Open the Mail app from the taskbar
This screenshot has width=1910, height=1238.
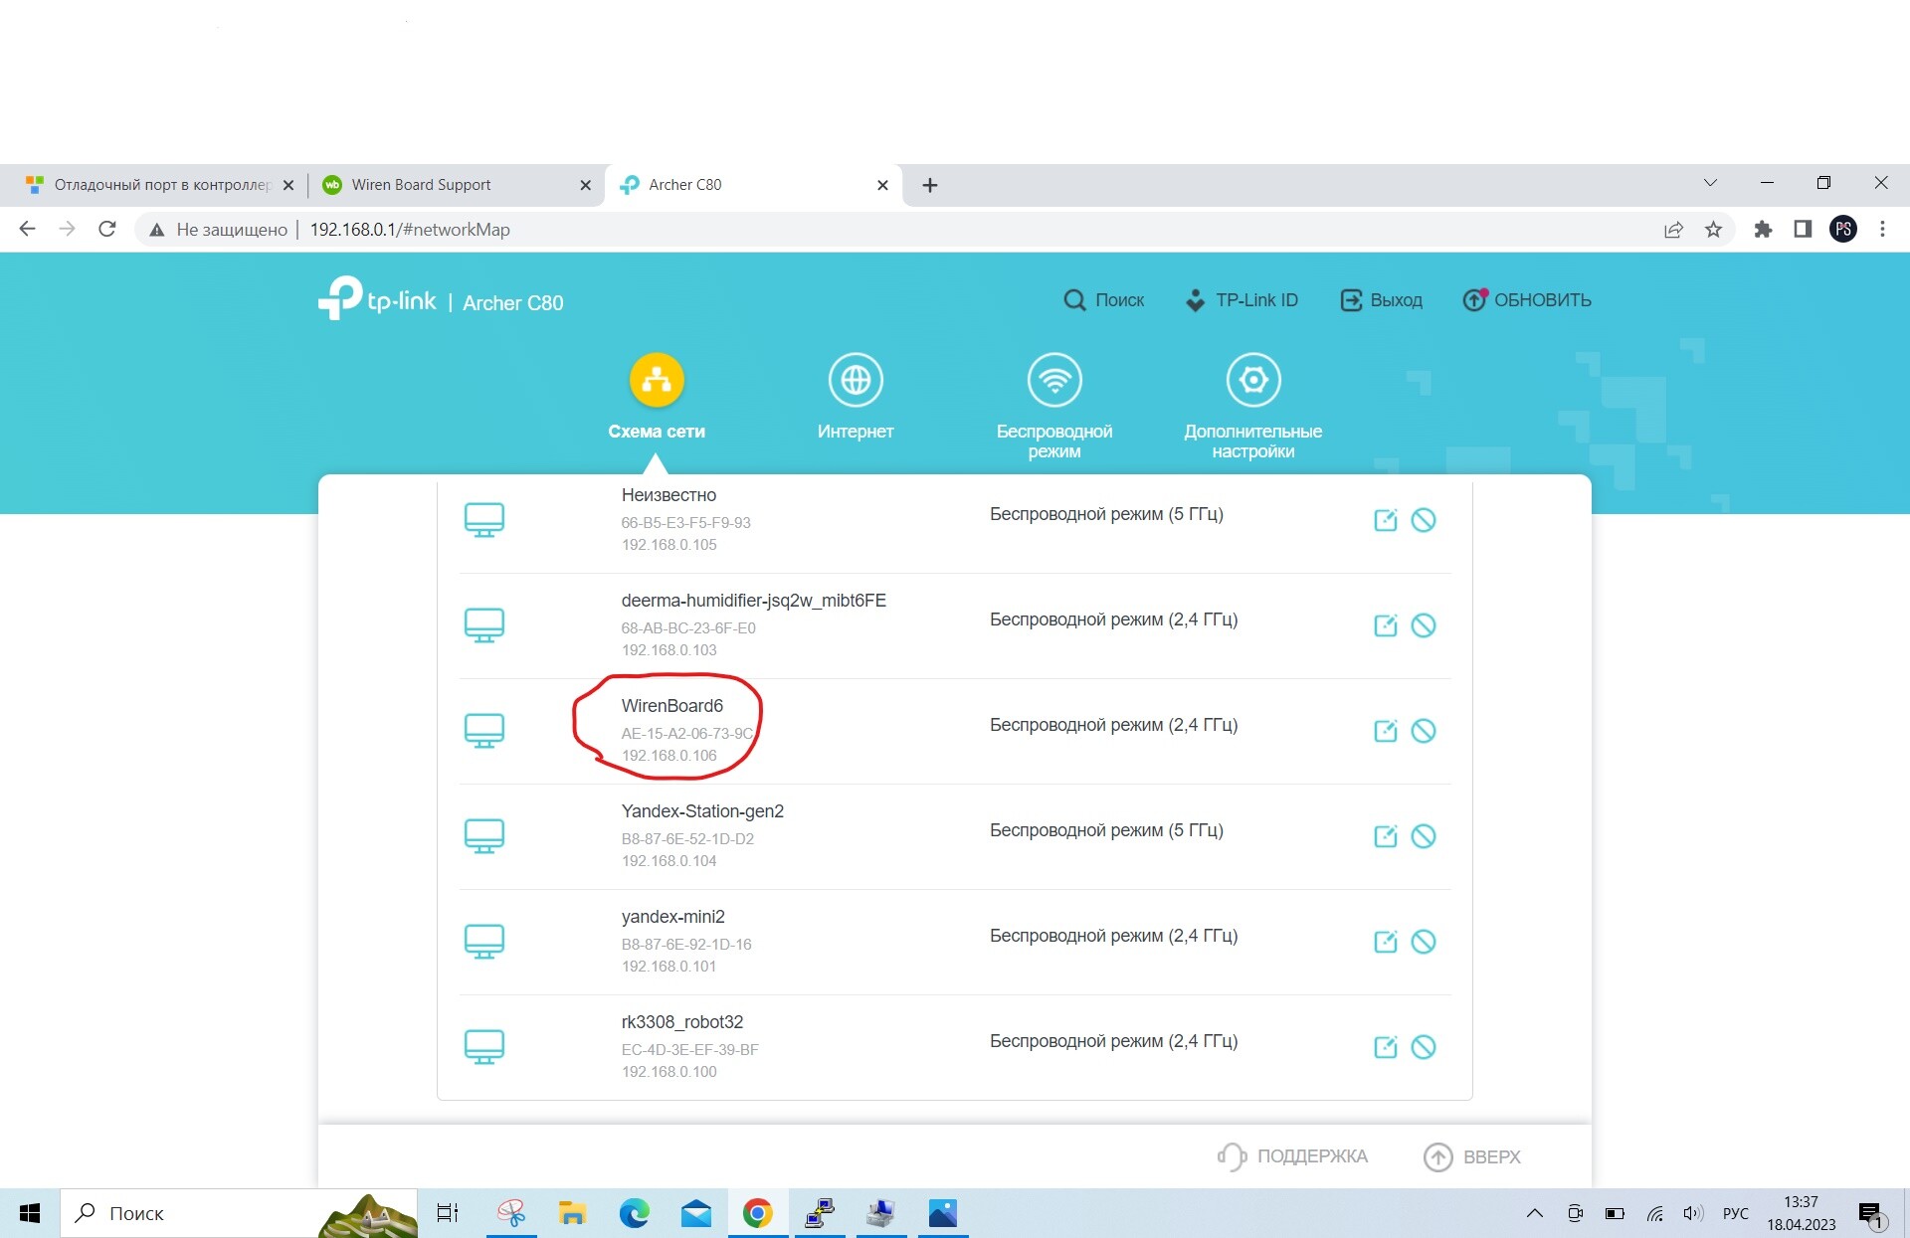696,1213
